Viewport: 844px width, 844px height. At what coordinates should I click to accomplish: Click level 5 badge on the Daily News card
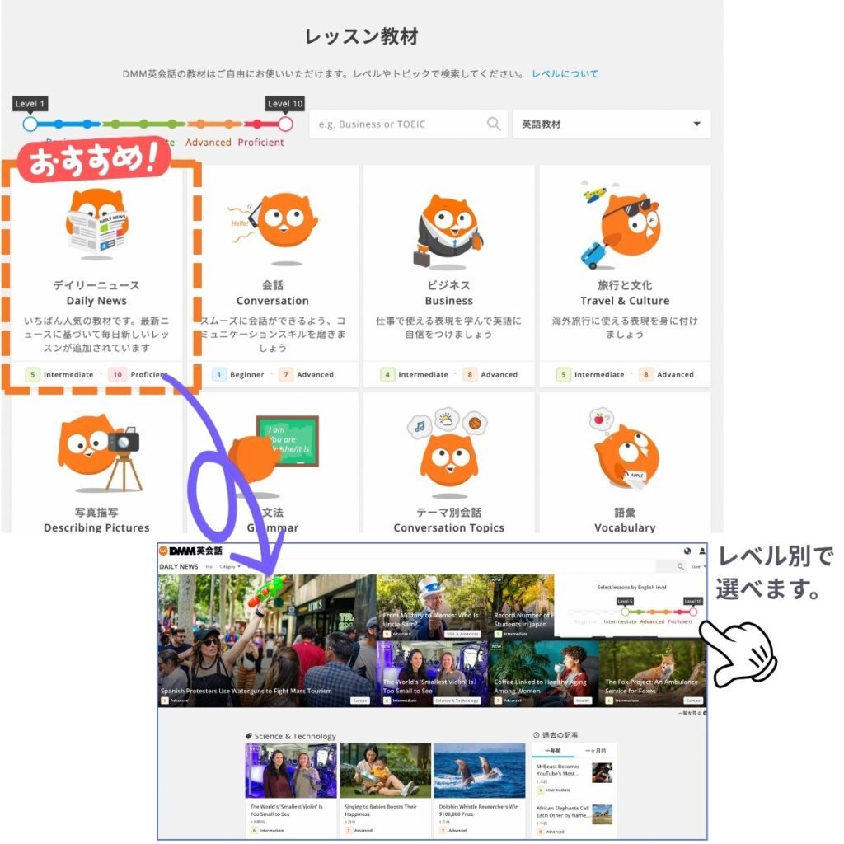coord(33,374)
